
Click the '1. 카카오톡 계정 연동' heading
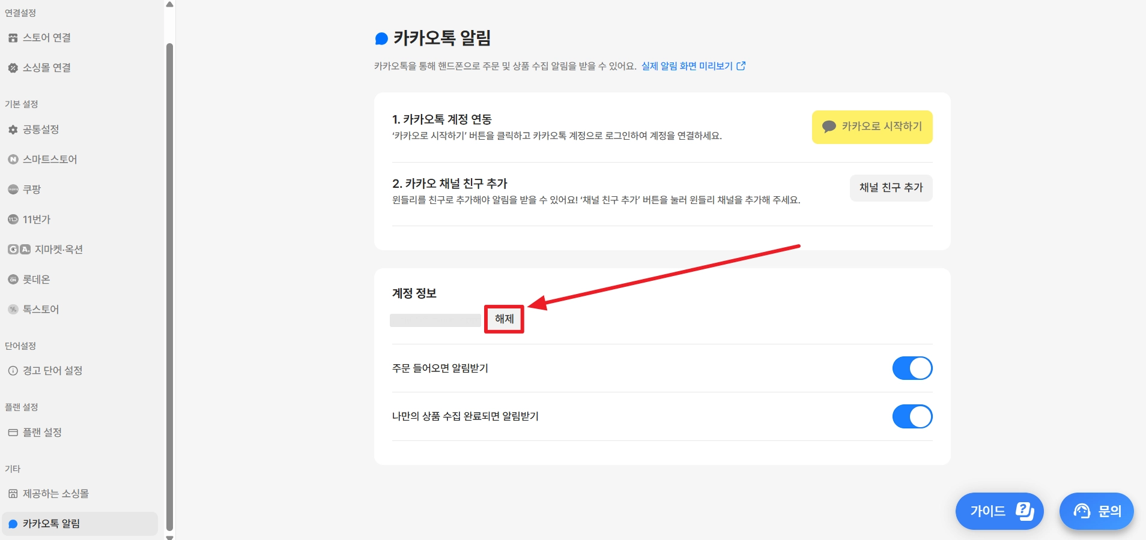[x=442, y=119]
